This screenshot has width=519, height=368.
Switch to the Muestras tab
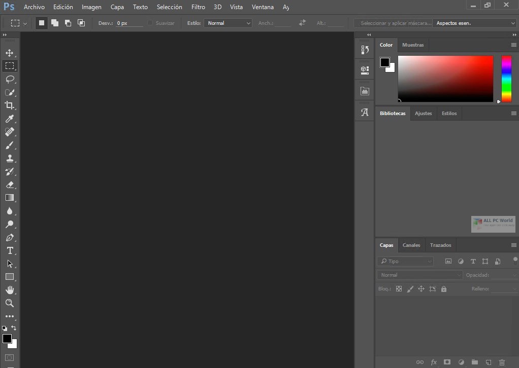pyautogui.click(x=413, y=45)
